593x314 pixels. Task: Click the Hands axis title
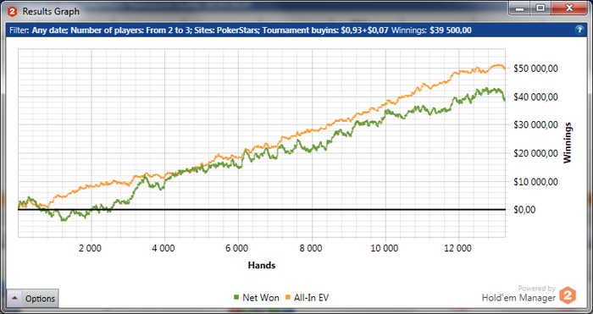[x=262, y=265]
